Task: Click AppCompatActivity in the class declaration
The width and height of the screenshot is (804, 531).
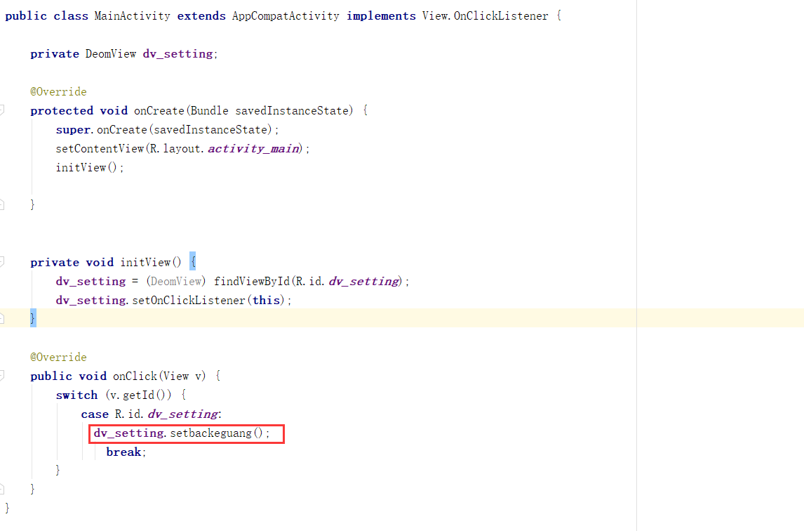Action: click(x=286, y=15)
